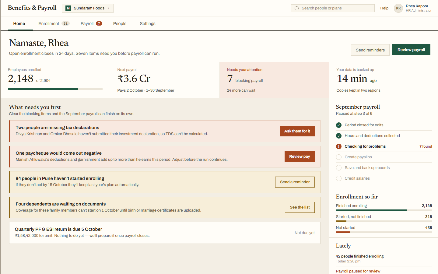This screenshot has width=438, height=274.
Task: Click See the list for dependents
Action: tap(300, 207)
